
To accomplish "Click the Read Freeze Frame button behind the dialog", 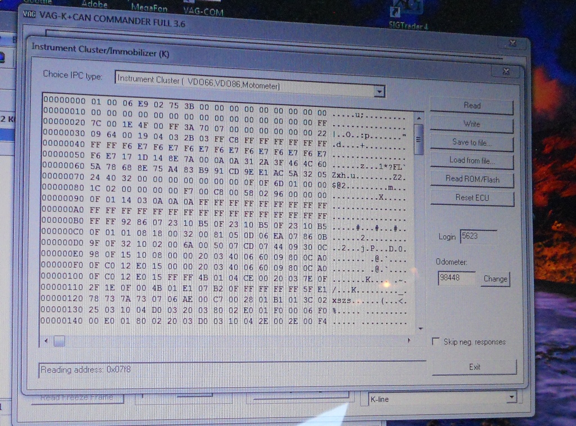I will [x=77, y=398].
